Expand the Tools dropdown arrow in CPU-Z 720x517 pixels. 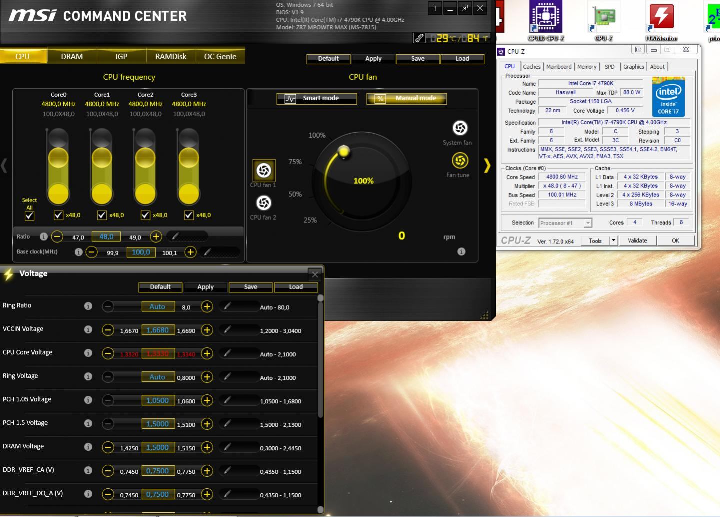613,241
